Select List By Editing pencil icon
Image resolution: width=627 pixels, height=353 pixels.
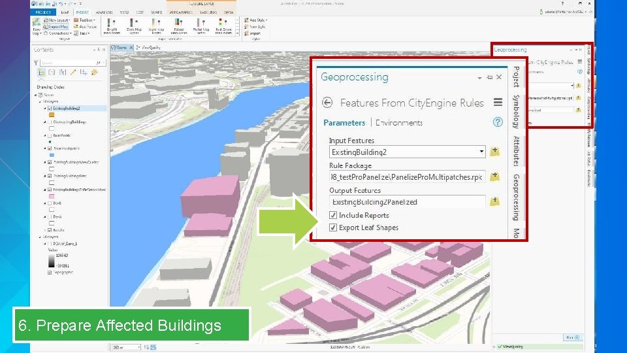72,73
